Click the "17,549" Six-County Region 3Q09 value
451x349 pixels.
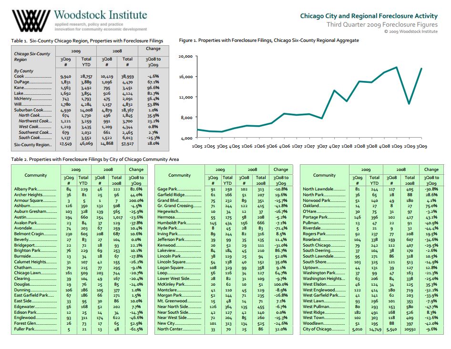[65, 144]
